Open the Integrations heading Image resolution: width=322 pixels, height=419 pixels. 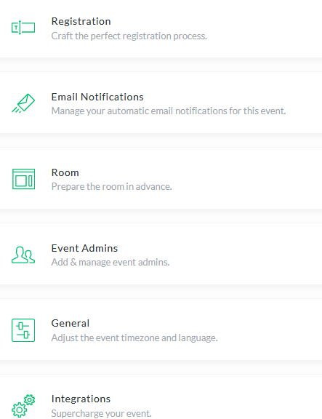click(x=81, y=399)
